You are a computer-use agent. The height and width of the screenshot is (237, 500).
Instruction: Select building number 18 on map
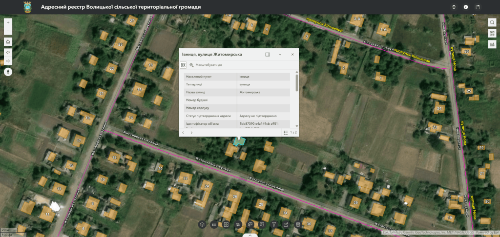(150, 65)
